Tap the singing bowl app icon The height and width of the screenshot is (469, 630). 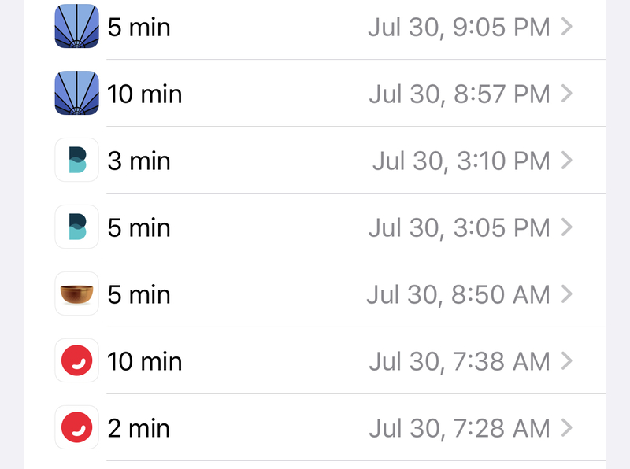tap(76, 294)
